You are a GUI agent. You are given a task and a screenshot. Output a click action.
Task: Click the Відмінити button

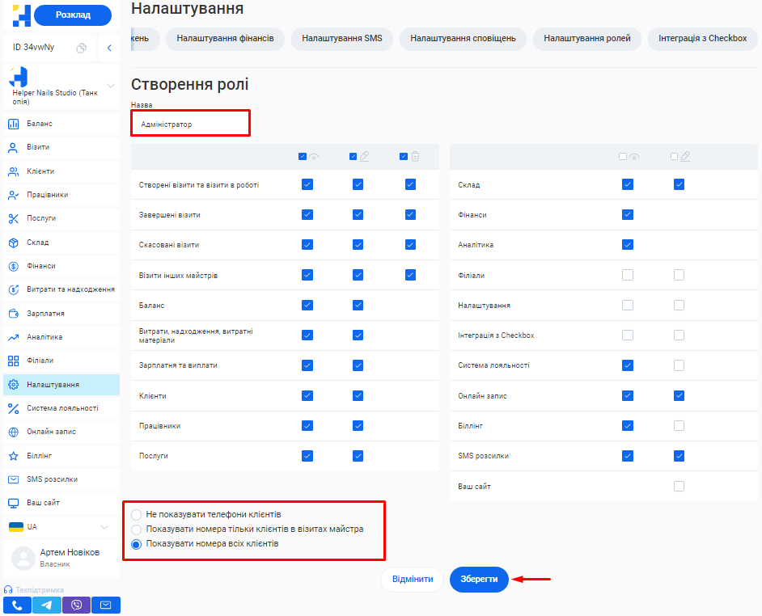(x=412, y=580)
